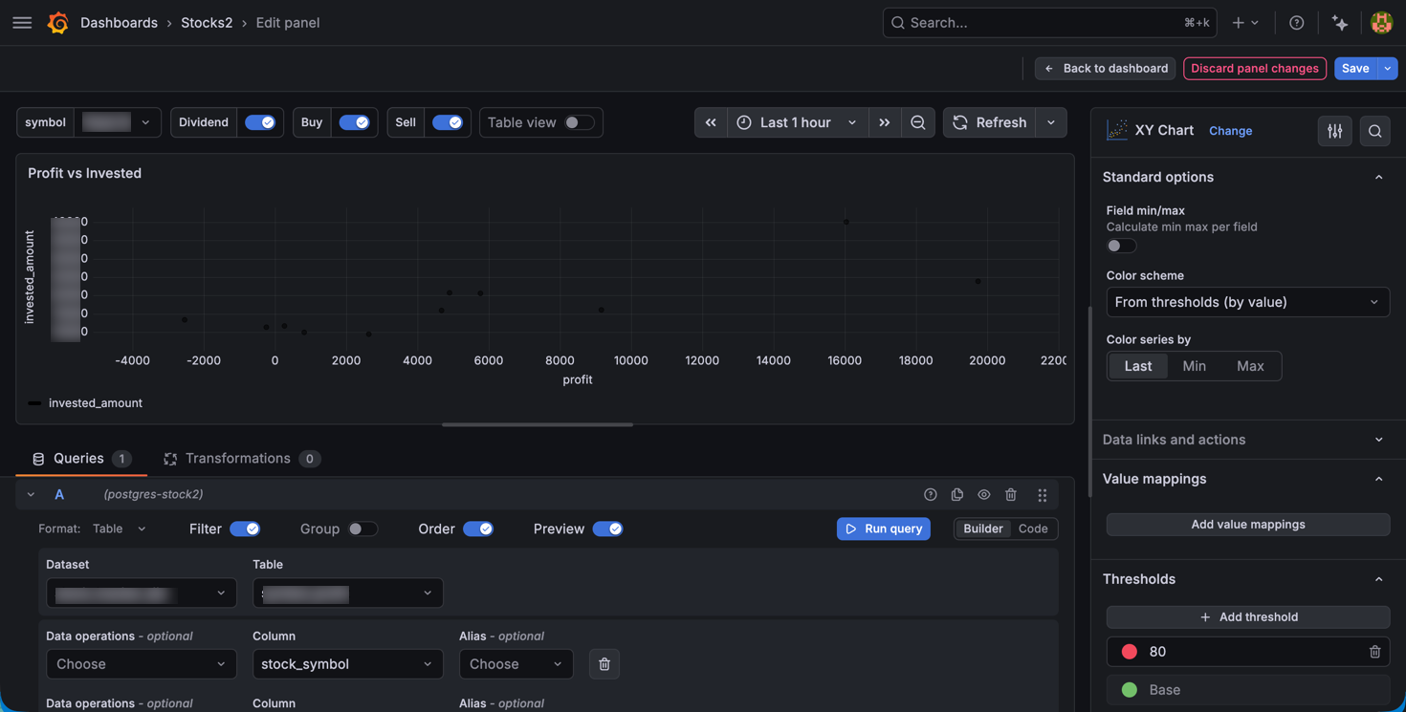Remove the 80 threshold

[x=1374, y=652]
